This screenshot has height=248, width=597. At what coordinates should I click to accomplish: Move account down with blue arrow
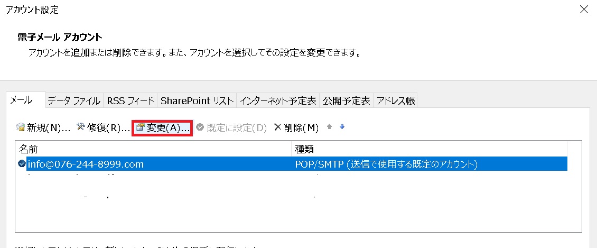[x=342, y=127]
